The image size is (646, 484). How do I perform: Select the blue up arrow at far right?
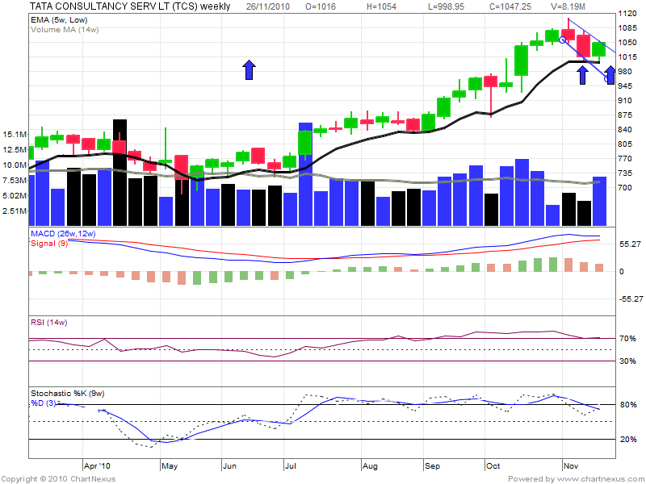coord(611,77)
